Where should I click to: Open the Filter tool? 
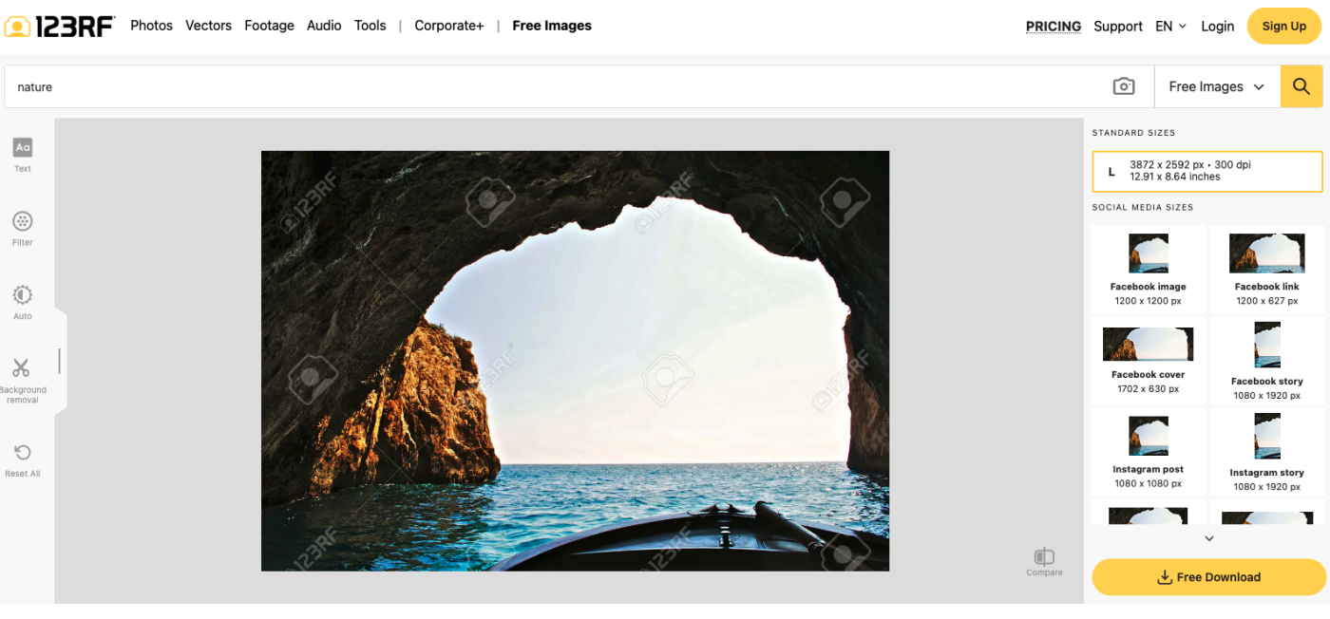tap(23, 221)
